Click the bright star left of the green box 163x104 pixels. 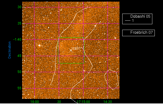click(x=39, y=45)
